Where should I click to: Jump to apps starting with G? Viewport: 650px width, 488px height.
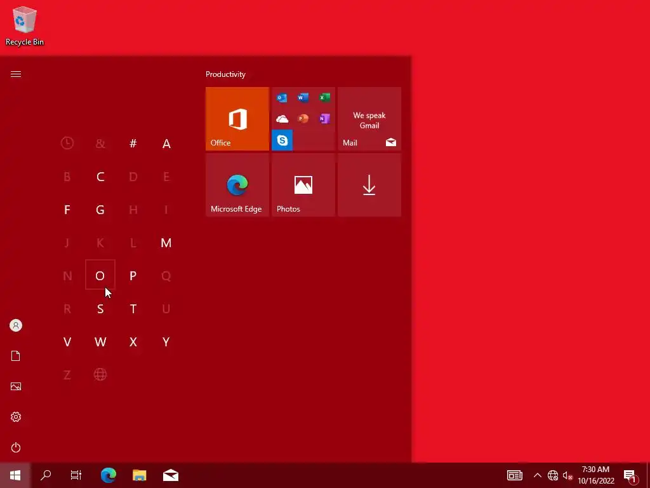(x=100, y=210)
